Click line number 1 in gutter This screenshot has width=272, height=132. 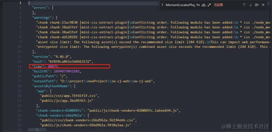(21, 3)
